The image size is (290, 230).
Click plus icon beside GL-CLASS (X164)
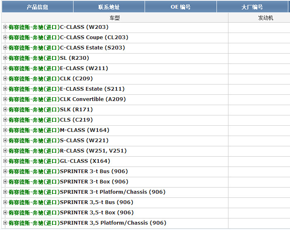point(5,161)
